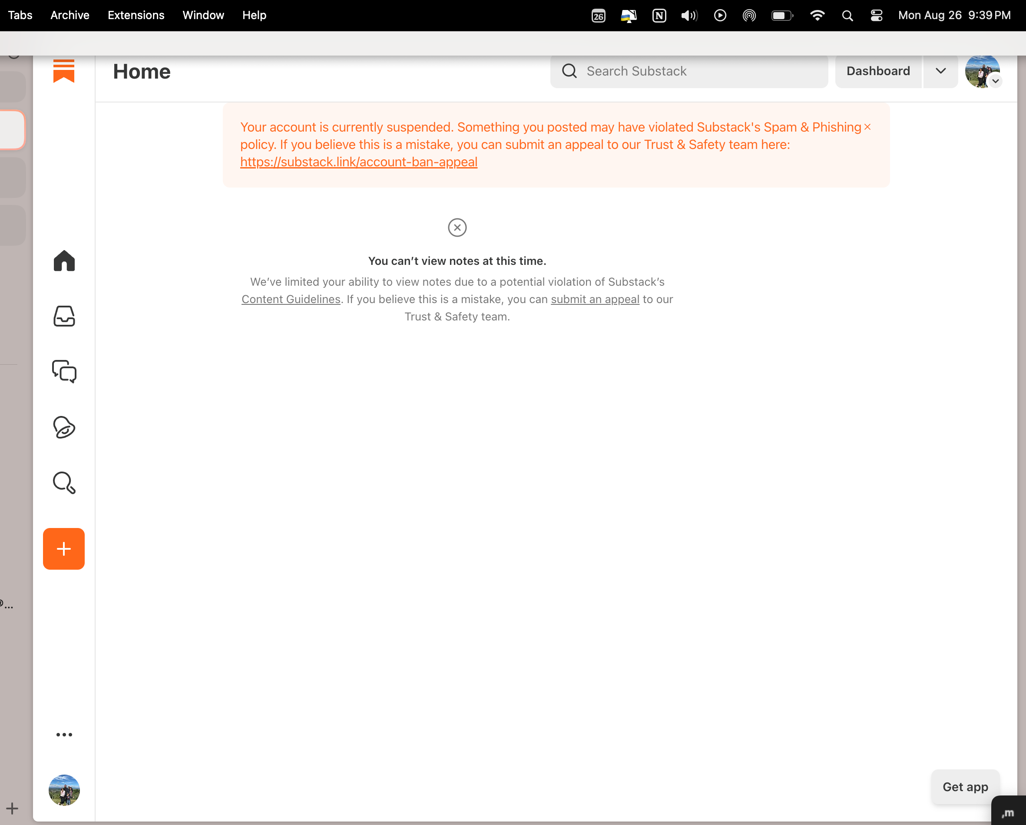
Task: Open profile avatar menu at top right
Action: coord(983,71)
